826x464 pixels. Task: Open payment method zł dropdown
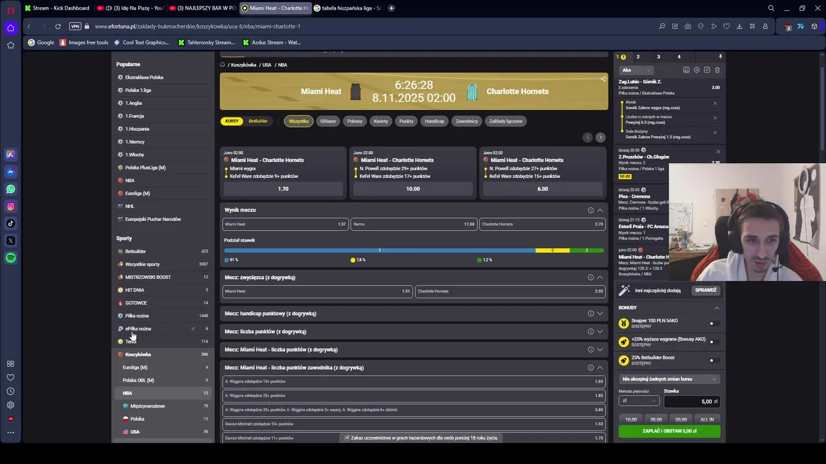coord(639,401)
